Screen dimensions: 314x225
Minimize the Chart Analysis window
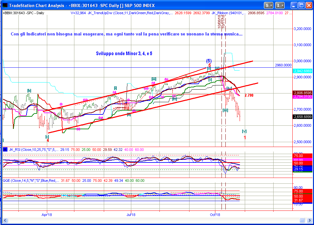point(294,5)
